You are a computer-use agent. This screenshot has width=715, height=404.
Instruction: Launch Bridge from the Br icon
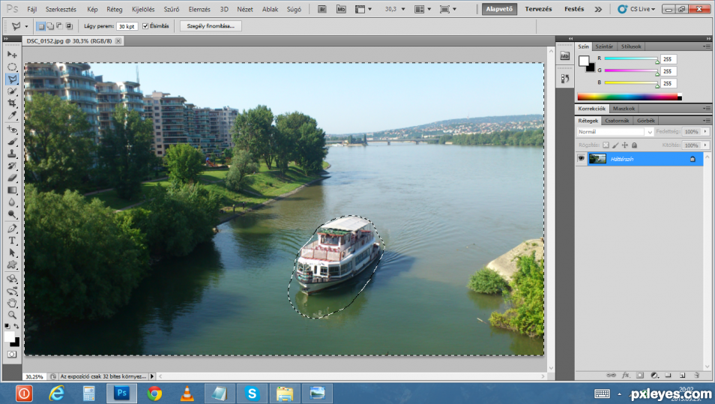point(322,9)
